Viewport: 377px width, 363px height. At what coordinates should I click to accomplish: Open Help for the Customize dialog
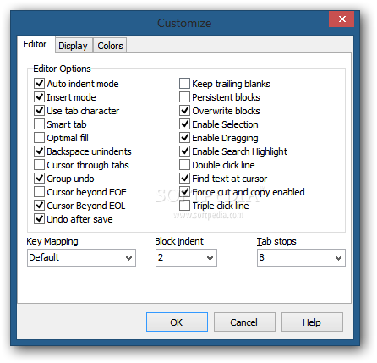[x=312, y=322]
